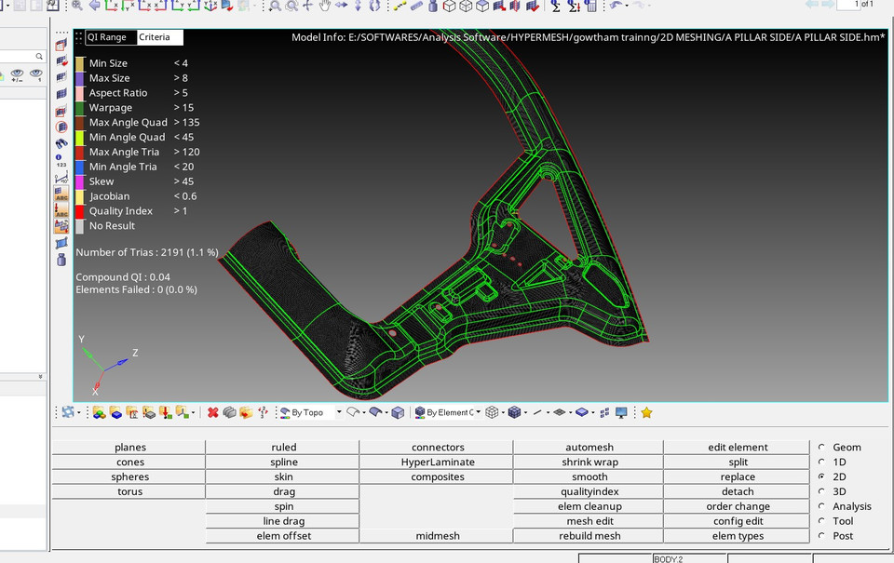This screenshot has height=563, width=894.
Task: Click the favorites star icon on the lower toolbar
Action: (645, 413)
